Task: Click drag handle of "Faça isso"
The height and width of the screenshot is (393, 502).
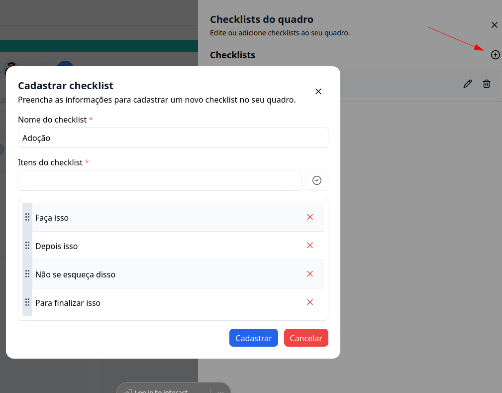Action: pos(27,217)
